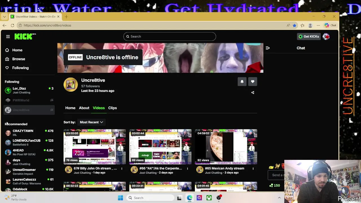
Task: Play the #66 AK the Carpenter video
Action: click(x=160, y=147)
